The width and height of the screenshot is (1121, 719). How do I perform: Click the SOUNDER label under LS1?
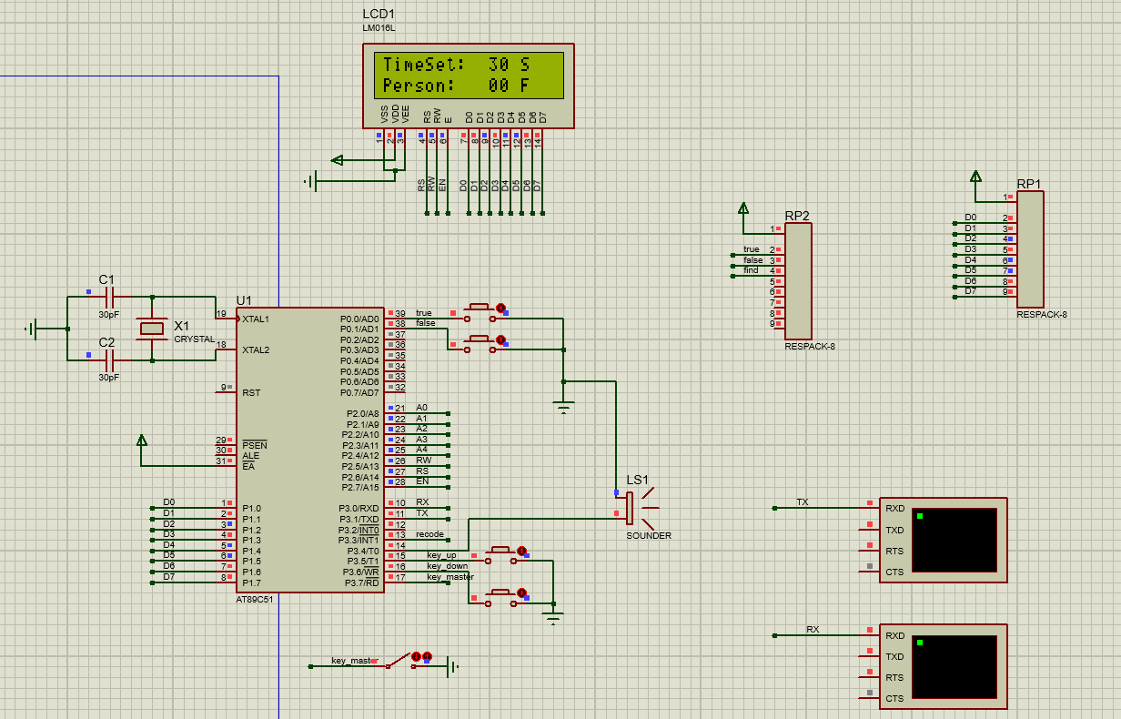tap(649, 536)
